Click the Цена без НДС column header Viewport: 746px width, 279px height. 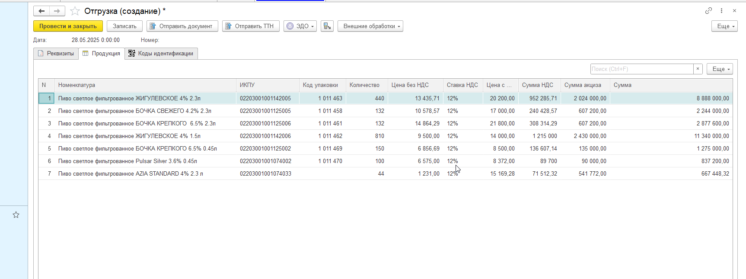click(x=415, y=85)
